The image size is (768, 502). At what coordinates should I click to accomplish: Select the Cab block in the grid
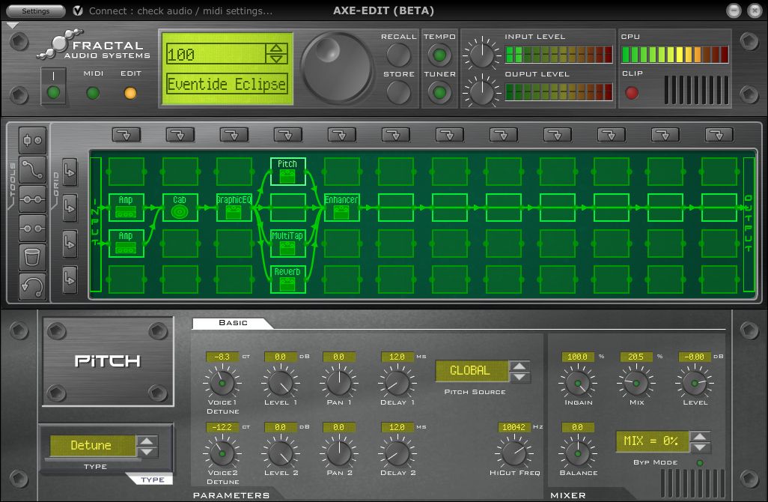(x=180, y=208)
